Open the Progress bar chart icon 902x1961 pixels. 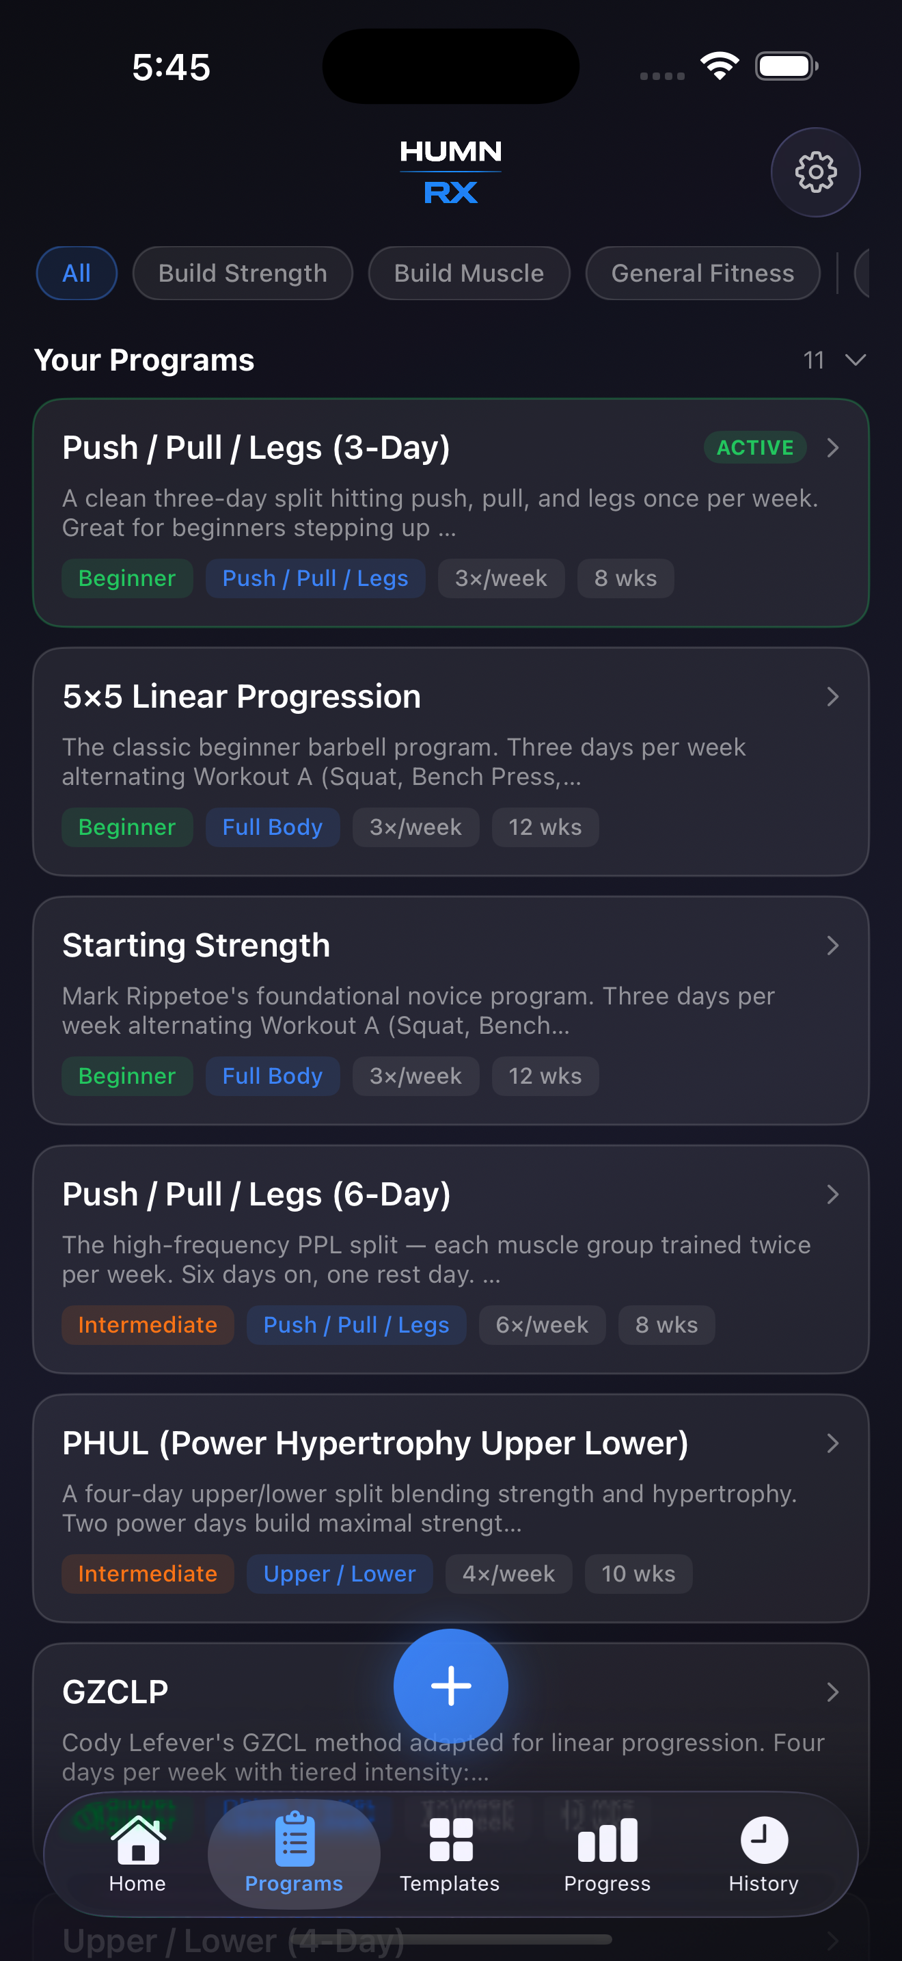607,1839
